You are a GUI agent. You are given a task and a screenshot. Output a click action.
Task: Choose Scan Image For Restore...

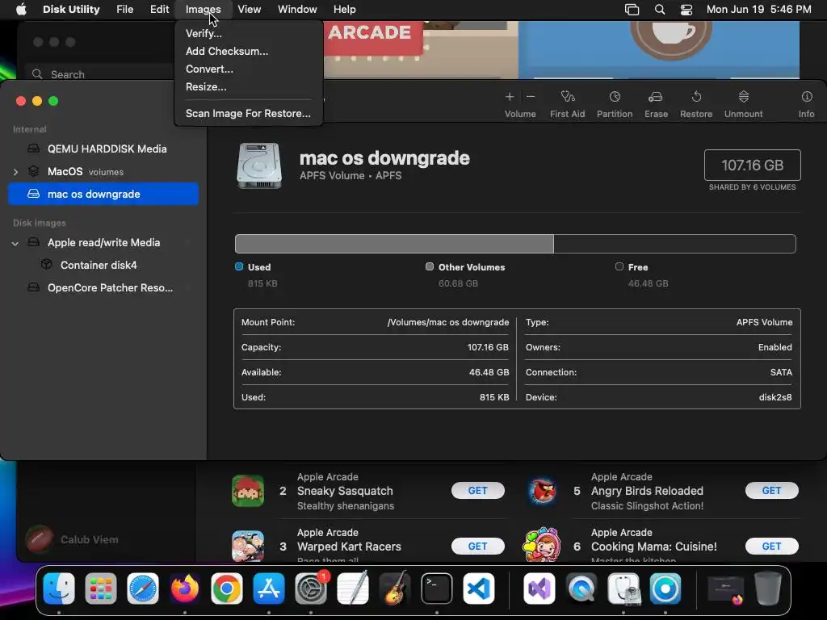point(249,113)
